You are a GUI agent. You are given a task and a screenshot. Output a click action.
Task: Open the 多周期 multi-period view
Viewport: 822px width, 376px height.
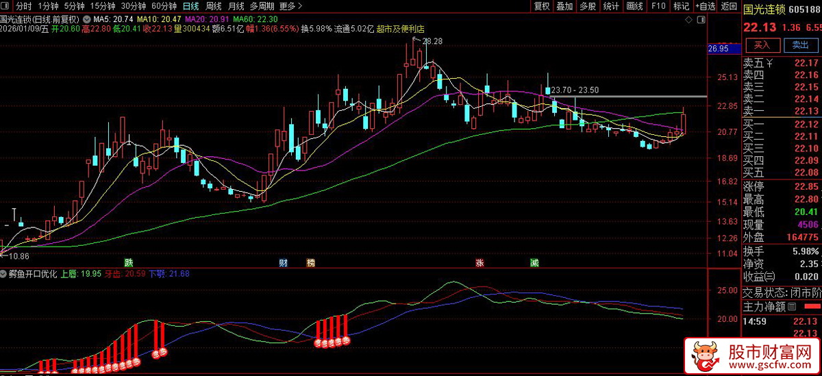[262, 6]
